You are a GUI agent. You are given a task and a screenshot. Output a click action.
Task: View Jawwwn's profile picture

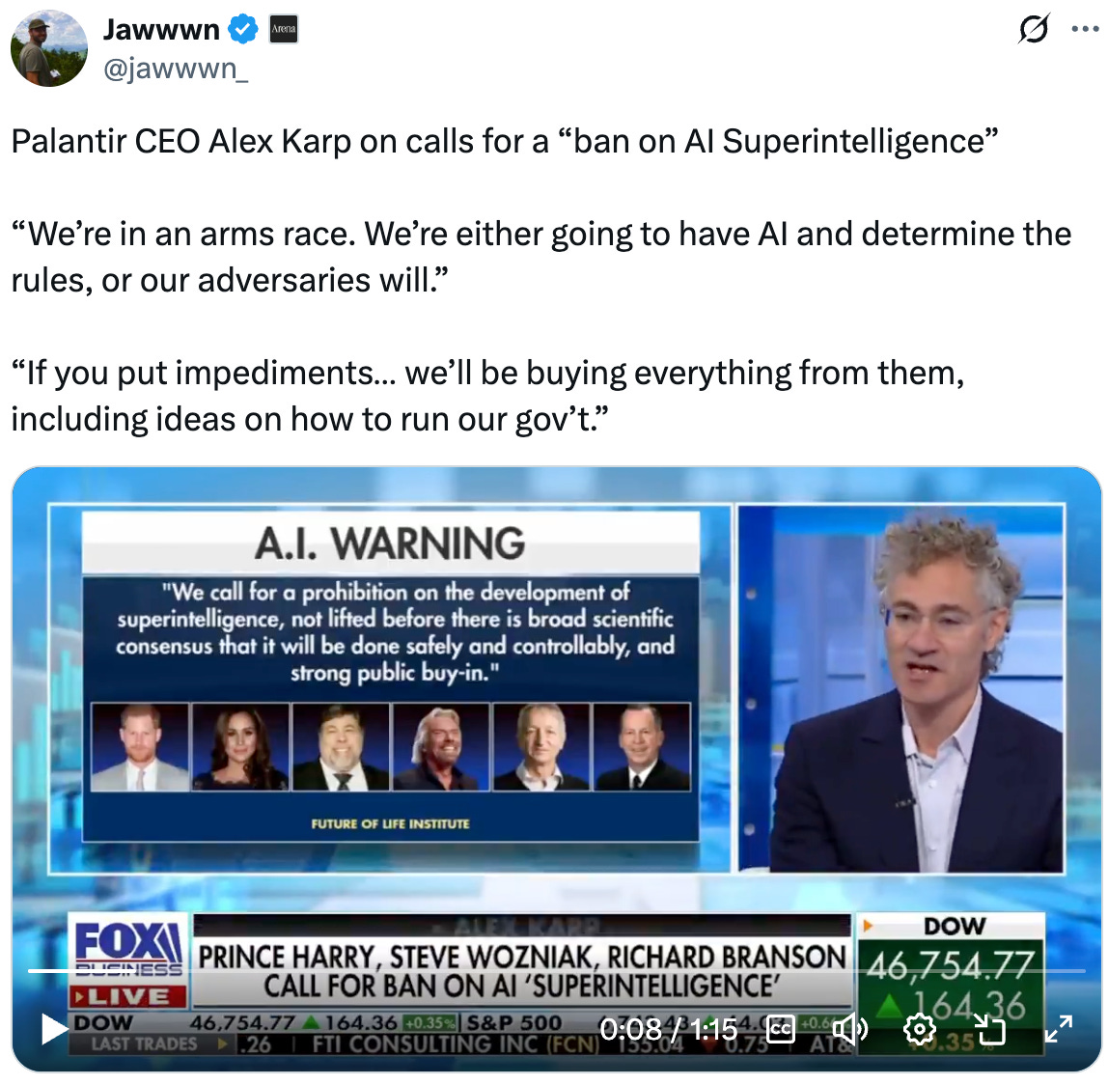tap(49, 48)
